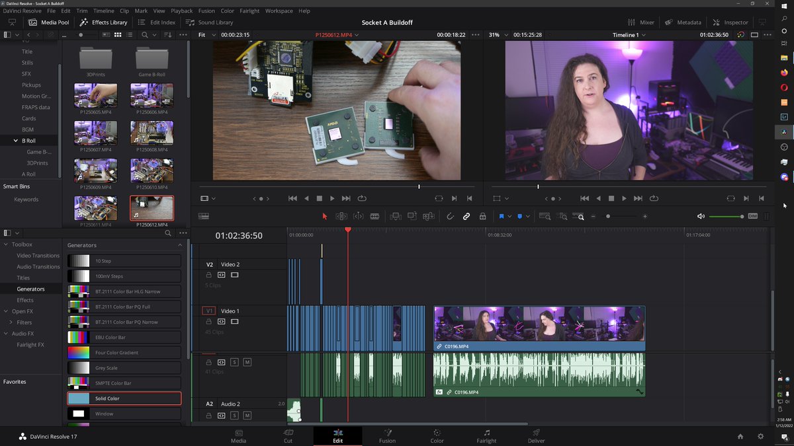Open marker color dropdown arrow
This screenshot has width=794, height=446.
pyautogui.click(x=527, y=217)
